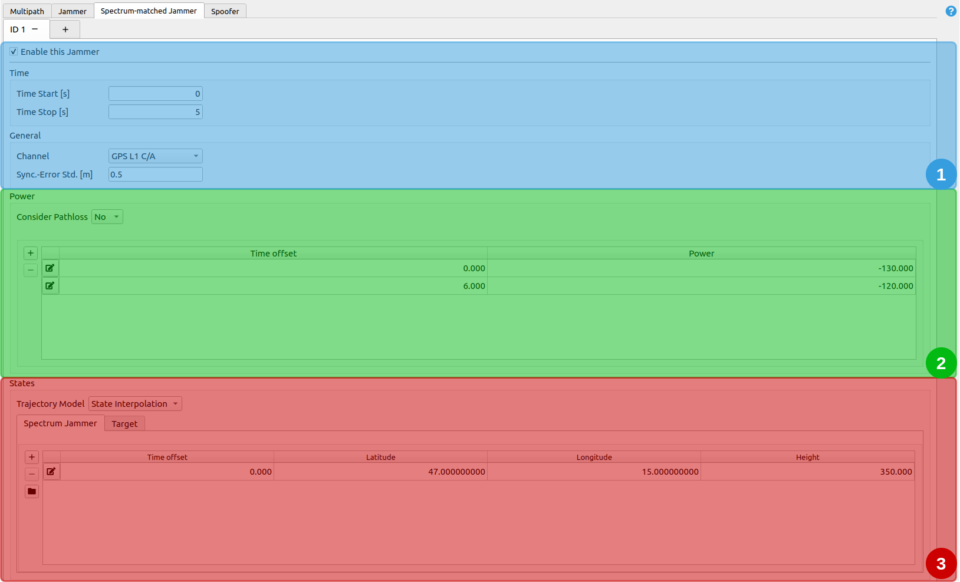The width and height of the screenshot is (960, 582).
Task: Edit the power row with offset 6.000
Action: click(x=50, y=286)
